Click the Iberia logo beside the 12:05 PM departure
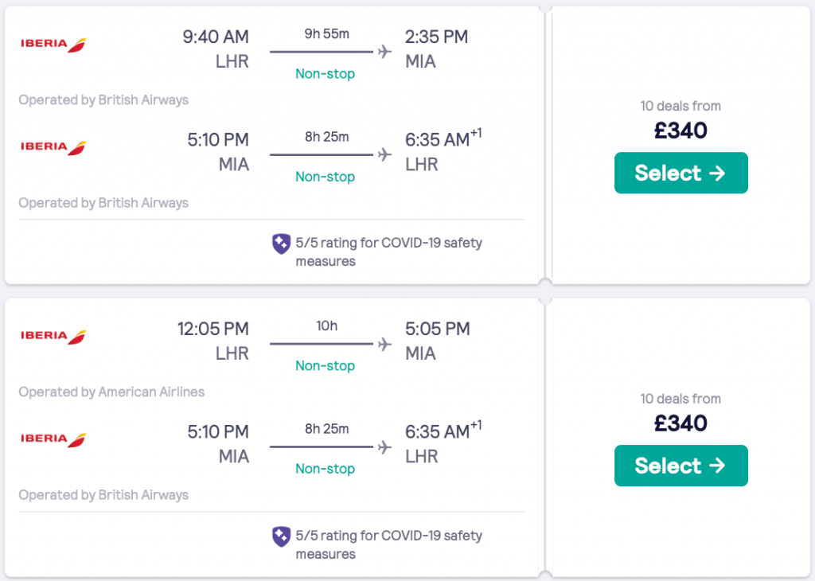815x581 pixels. click(x=53, y=337)
